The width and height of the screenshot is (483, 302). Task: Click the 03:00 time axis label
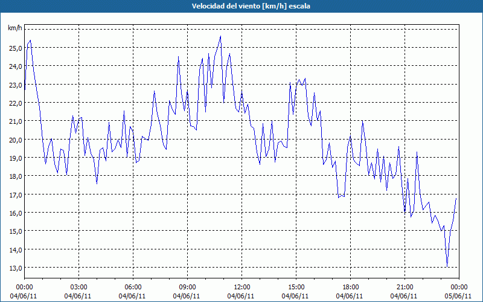click(78, 288)
